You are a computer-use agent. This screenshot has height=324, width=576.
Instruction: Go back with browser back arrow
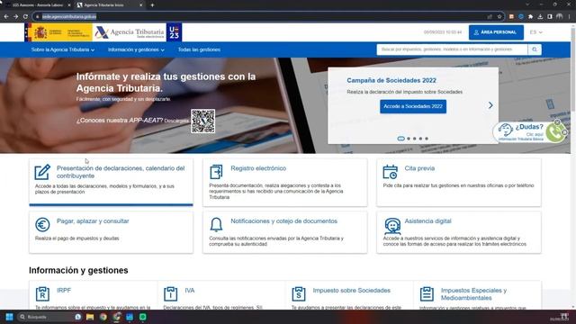pos(6,16)
